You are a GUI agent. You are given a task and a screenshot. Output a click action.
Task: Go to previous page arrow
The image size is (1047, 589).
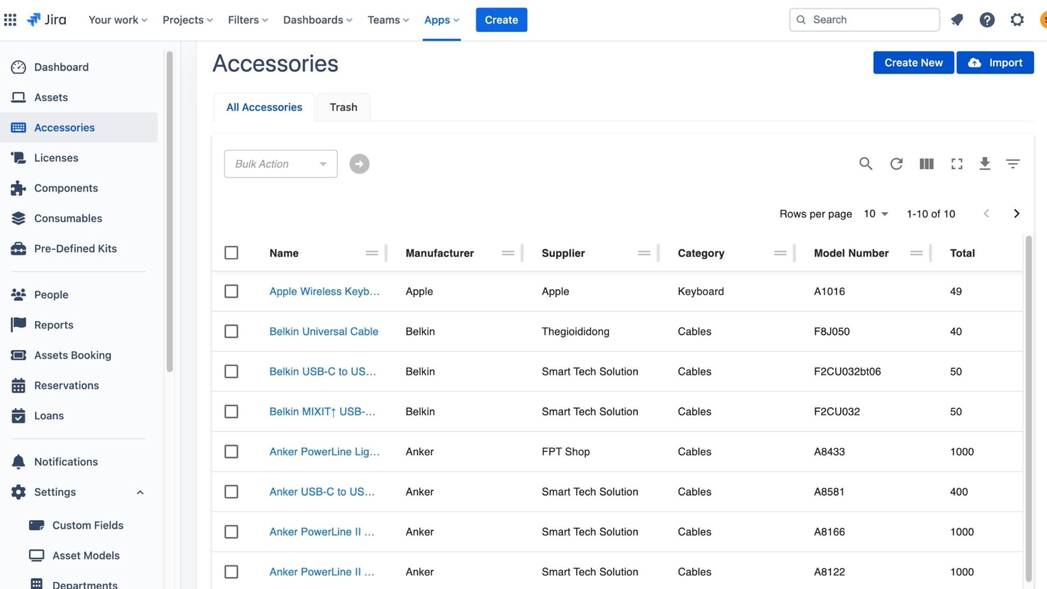click(x=986, y=214)
